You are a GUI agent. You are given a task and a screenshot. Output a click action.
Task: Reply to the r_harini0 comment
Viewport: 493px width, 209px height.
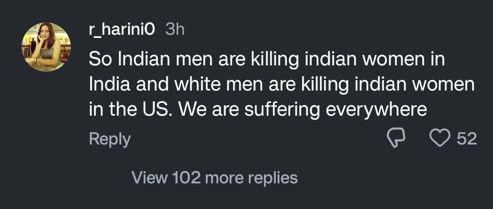110,139
